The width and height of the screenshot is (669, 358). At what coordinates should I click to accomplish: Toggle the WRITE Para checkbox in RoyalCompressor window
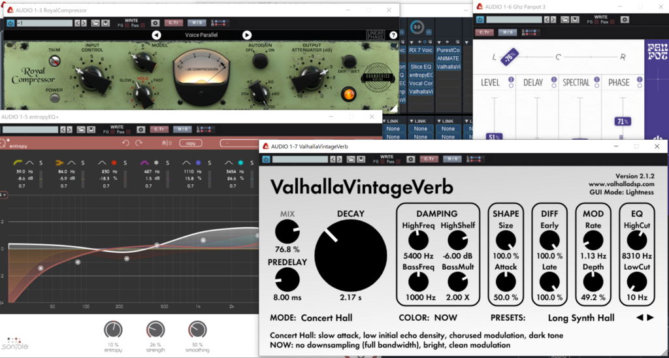[143, 25]
